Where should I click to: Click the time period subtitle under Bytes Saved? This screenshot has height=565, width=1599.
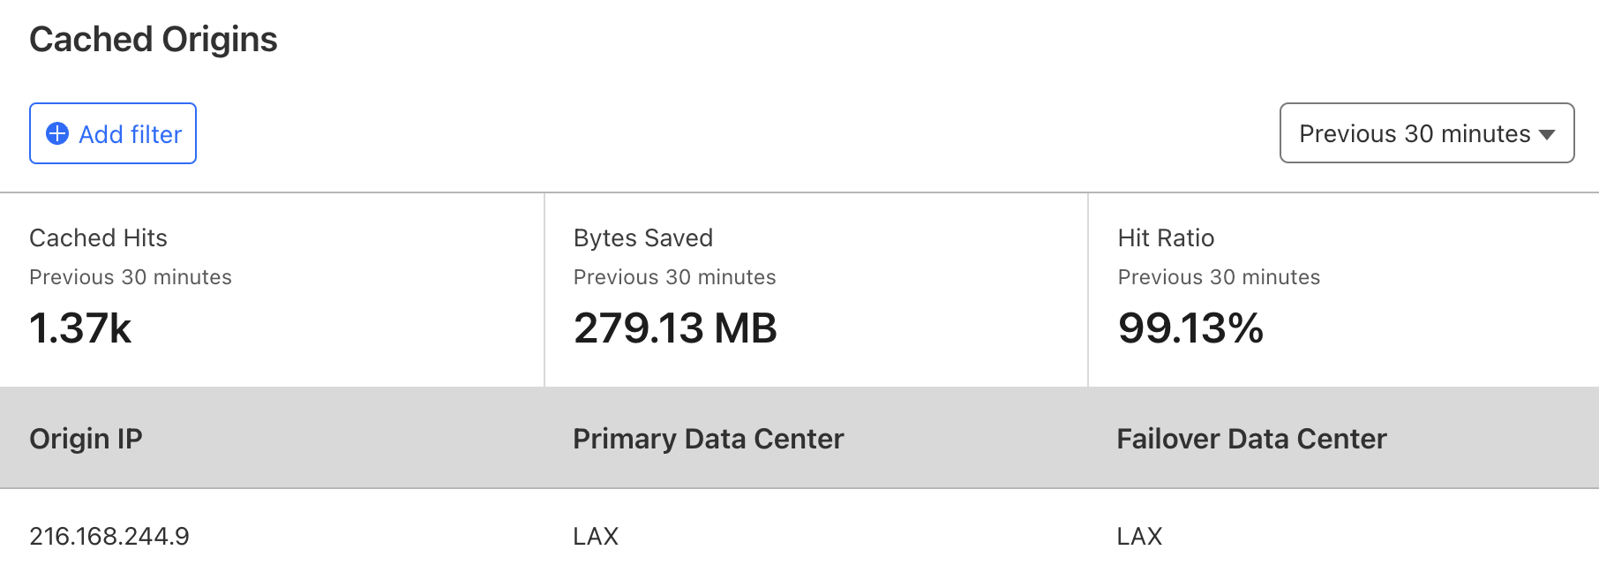pos(674,277)
